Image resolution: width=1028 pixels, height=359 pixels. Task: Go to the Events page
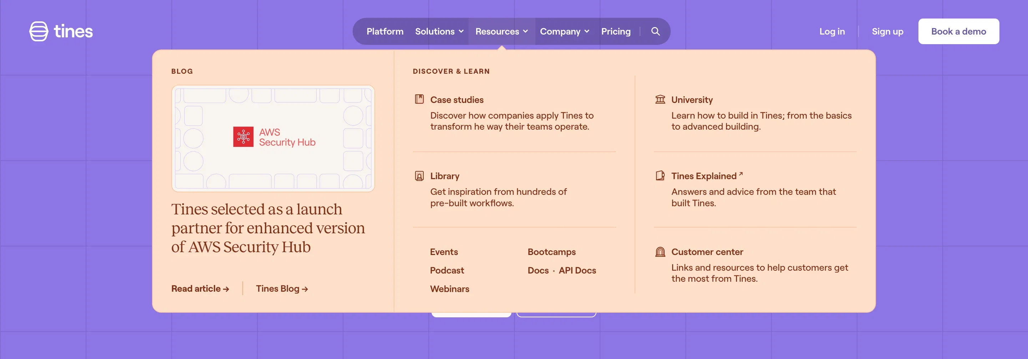click(x=444, y=251)
